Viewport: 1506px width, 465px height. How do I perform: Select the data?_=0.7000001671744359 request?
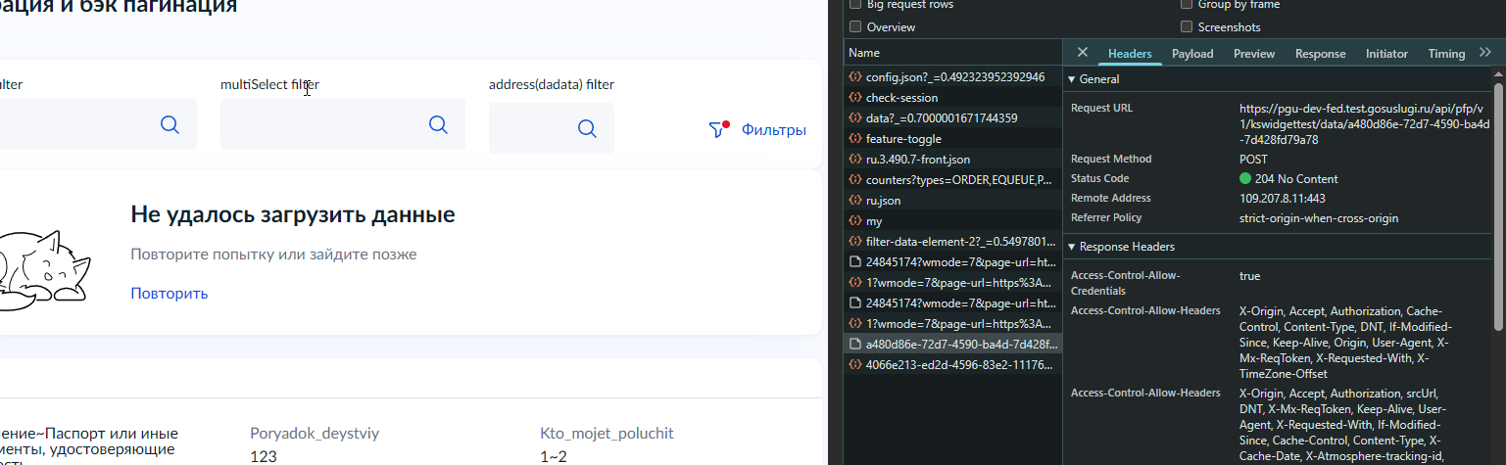pyautogui.click(x=952, y=117)
